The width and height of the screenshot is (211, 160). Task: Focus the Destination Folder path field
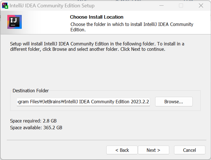[83, 102]
